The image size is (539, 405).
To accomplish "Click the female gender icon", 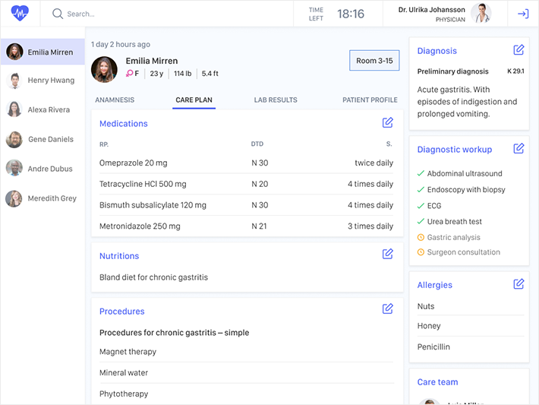I will pos(130,73).
